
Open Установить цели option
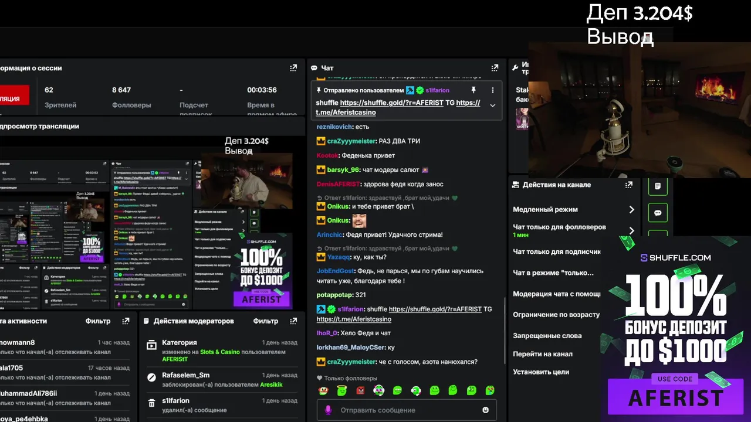point(541,372)
